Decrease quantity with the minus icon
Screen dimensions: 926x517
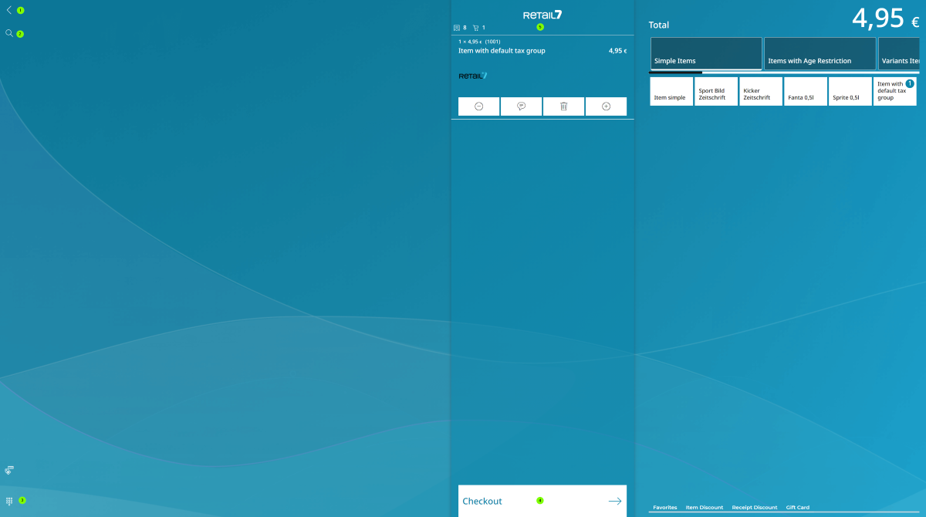tap(478, 106)
